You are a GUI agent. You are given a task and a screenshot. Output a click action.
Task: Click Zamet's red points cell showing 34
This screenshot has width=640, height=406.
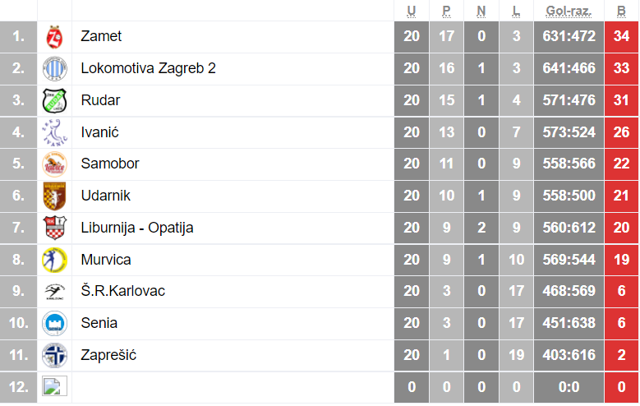point(621,37)
